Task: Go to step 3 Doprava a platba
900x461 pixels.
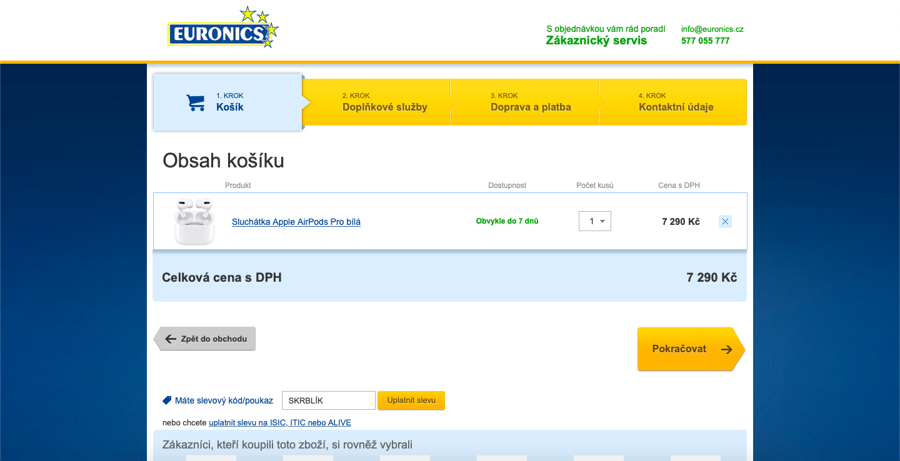Action: pos(525,102)
